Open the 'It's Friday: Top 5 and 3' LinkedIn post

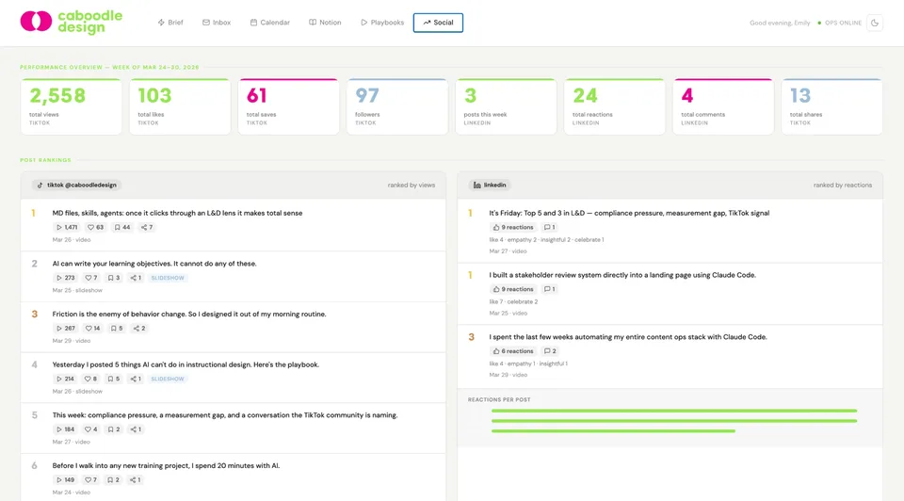click(x=629, y=214)
